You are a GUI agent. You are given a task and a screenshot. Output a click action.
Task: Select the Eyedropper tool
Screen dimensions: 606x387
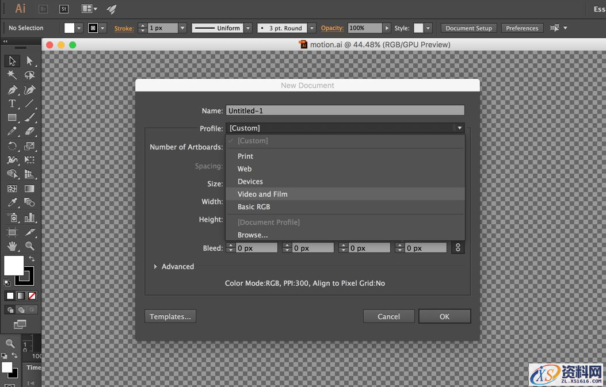[12, 202]
